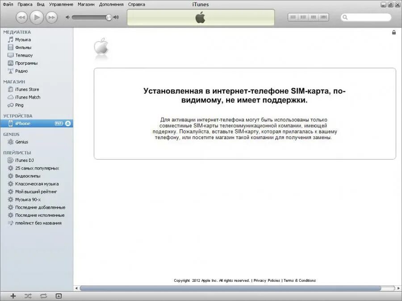Image resolution: width=402 pixels, height=301 pixels.
Task: Click the Apple logo in the status display
Action: (201, 17)
